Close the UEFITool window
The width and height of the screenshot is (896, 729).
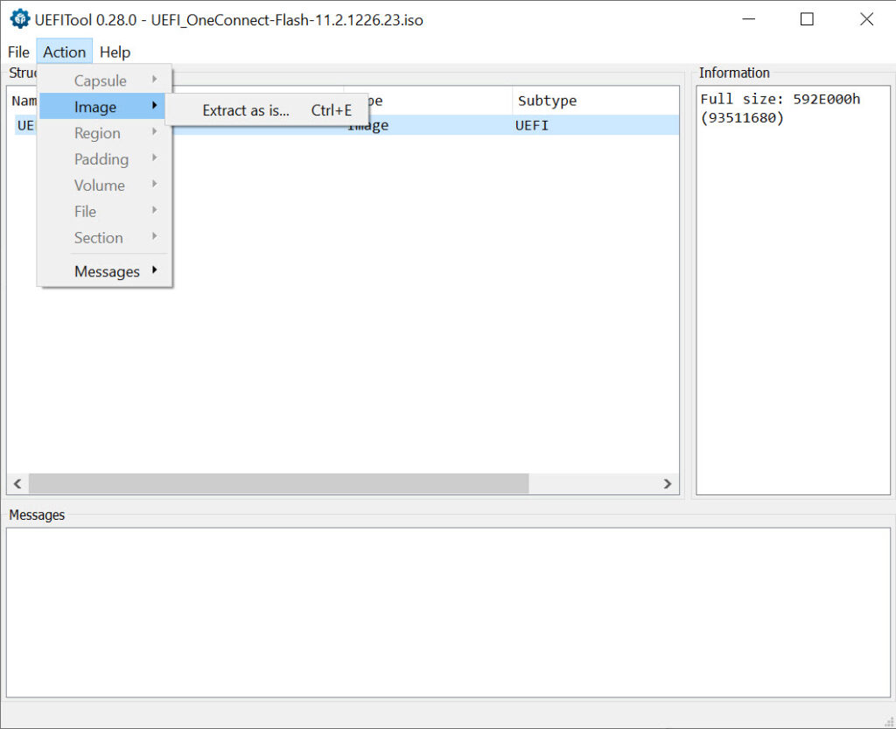[x=866, y=19]
